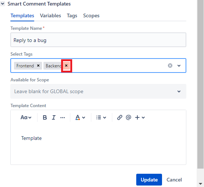204x187 pixels.
Task: Expand the Select Tags dropdown arrow
Action: tap(179, 66)
